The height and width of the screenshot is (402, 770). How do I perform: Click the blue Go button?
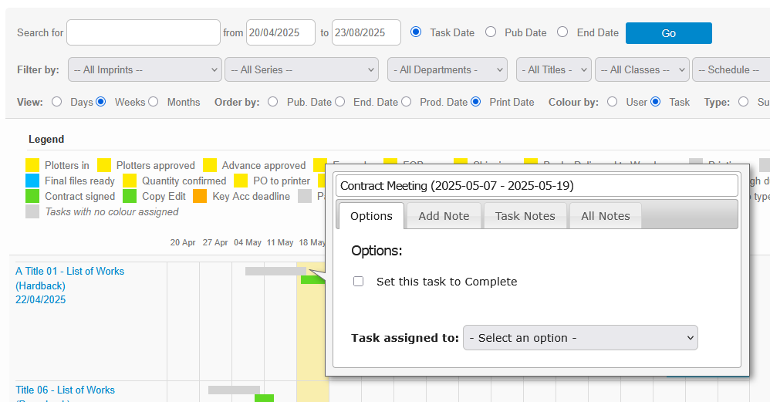[x=668, y=33]
